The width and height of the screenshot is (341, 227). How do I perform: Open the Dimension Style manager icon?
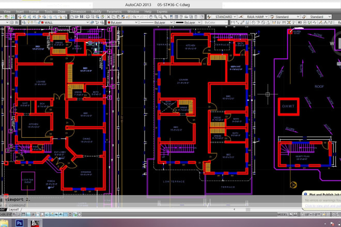tap(241, 17)
